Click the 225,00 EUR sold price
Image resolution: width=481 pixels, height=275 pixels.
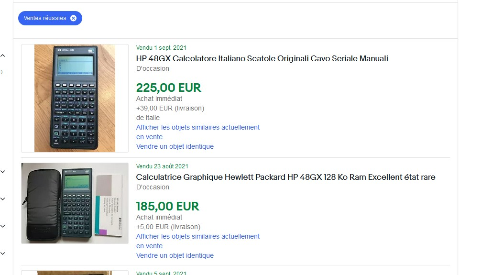tap(168, 88)
